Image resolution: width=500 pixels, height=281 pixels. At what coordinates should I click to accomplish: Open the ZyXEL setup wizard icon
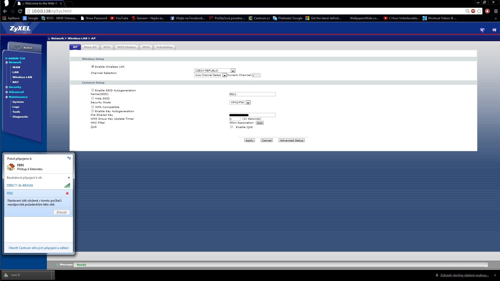click(x=482, y=30)
